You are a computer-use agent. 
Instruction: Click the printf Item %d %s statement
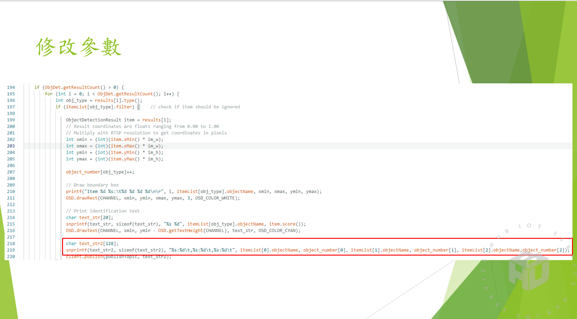194,191
